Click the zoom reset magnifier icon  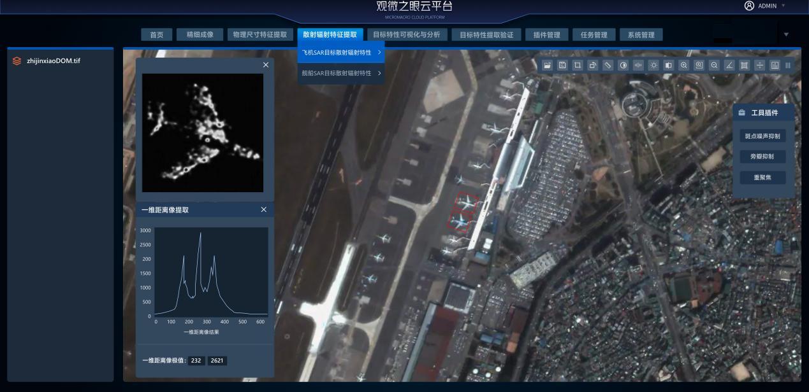(699, 65)
